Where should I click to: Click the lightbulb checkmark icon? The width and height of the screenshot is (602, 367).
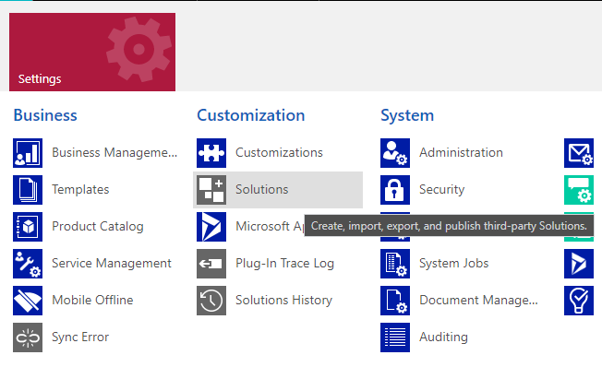click(x=579, y=301)
